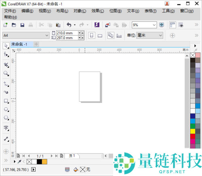The image size is (202, 176).
Task: Pick the red palette swatch
Action: (x=193, y=136)
